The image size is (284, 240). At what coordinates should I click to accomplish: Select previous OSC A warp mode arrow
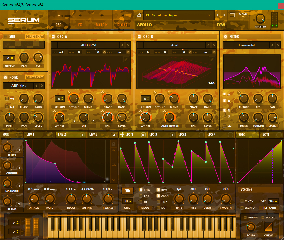point(74,121)
